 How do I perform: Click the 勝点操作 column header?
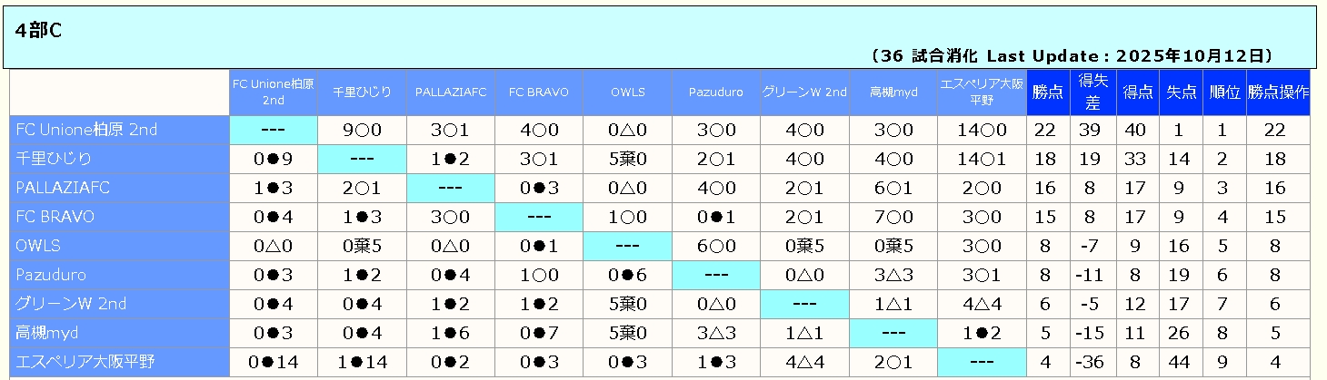(x=1278, y=92)
